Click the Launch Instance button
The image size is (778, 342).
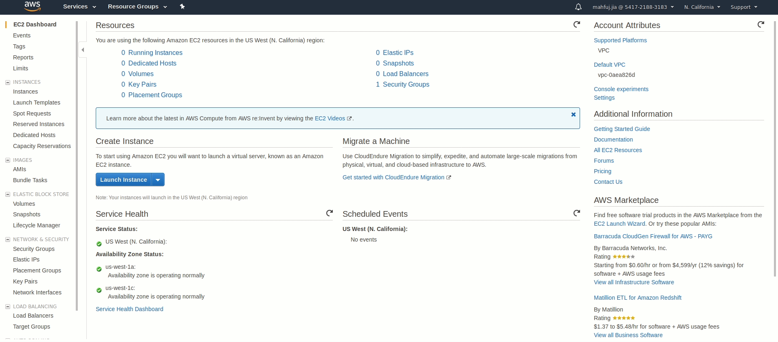[x=123, y=180]
